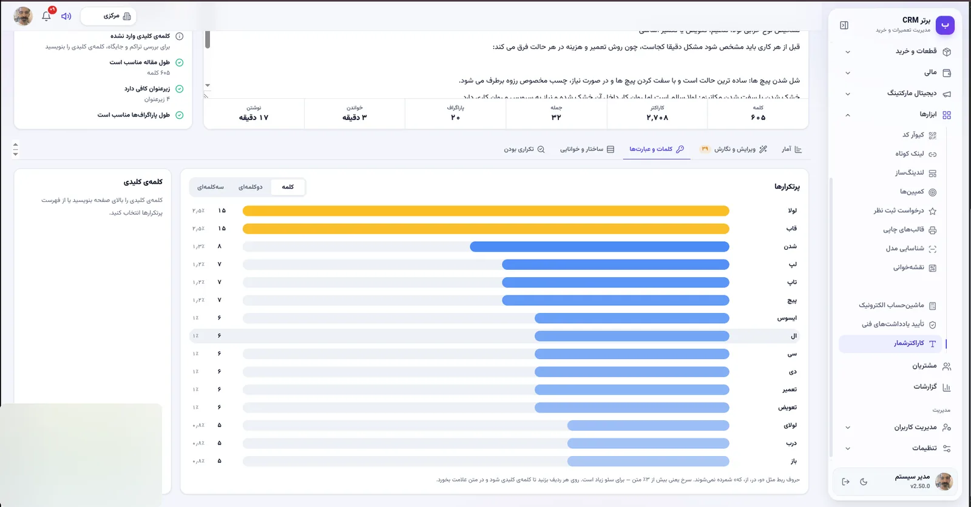Click the link icon beside لینک کوتاه
Image resolution: width=971 pixels, height=507 pixels.
(933, 154)
